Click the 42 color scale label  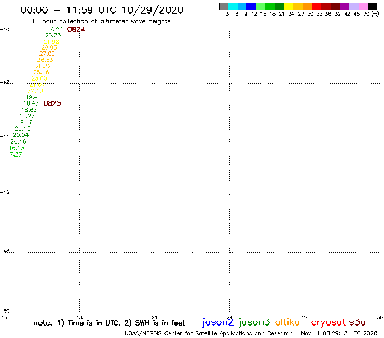coord(347,14)
